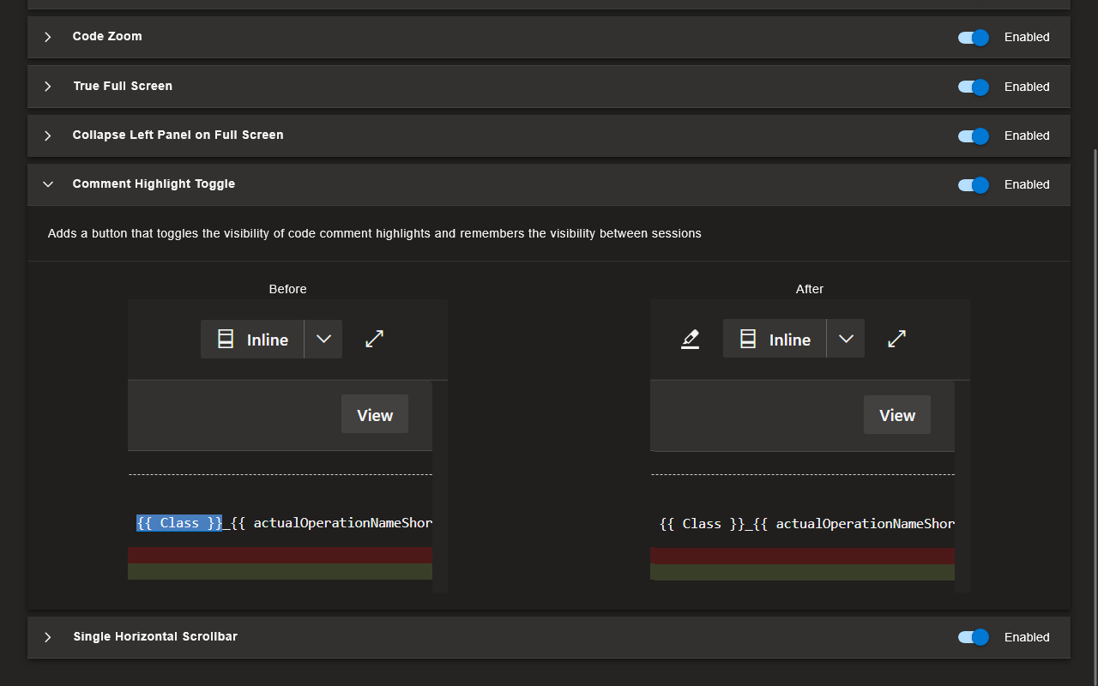Click the feature description starting "Adds a button"
The height and width of the screenshot is (686, 1098).
pos(375,233)
